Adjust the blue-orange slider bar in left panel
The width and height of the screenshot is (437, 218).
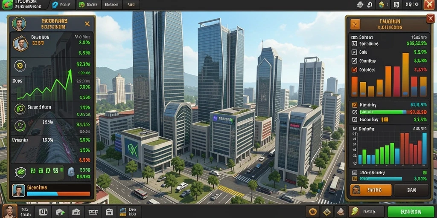[58, 194]
